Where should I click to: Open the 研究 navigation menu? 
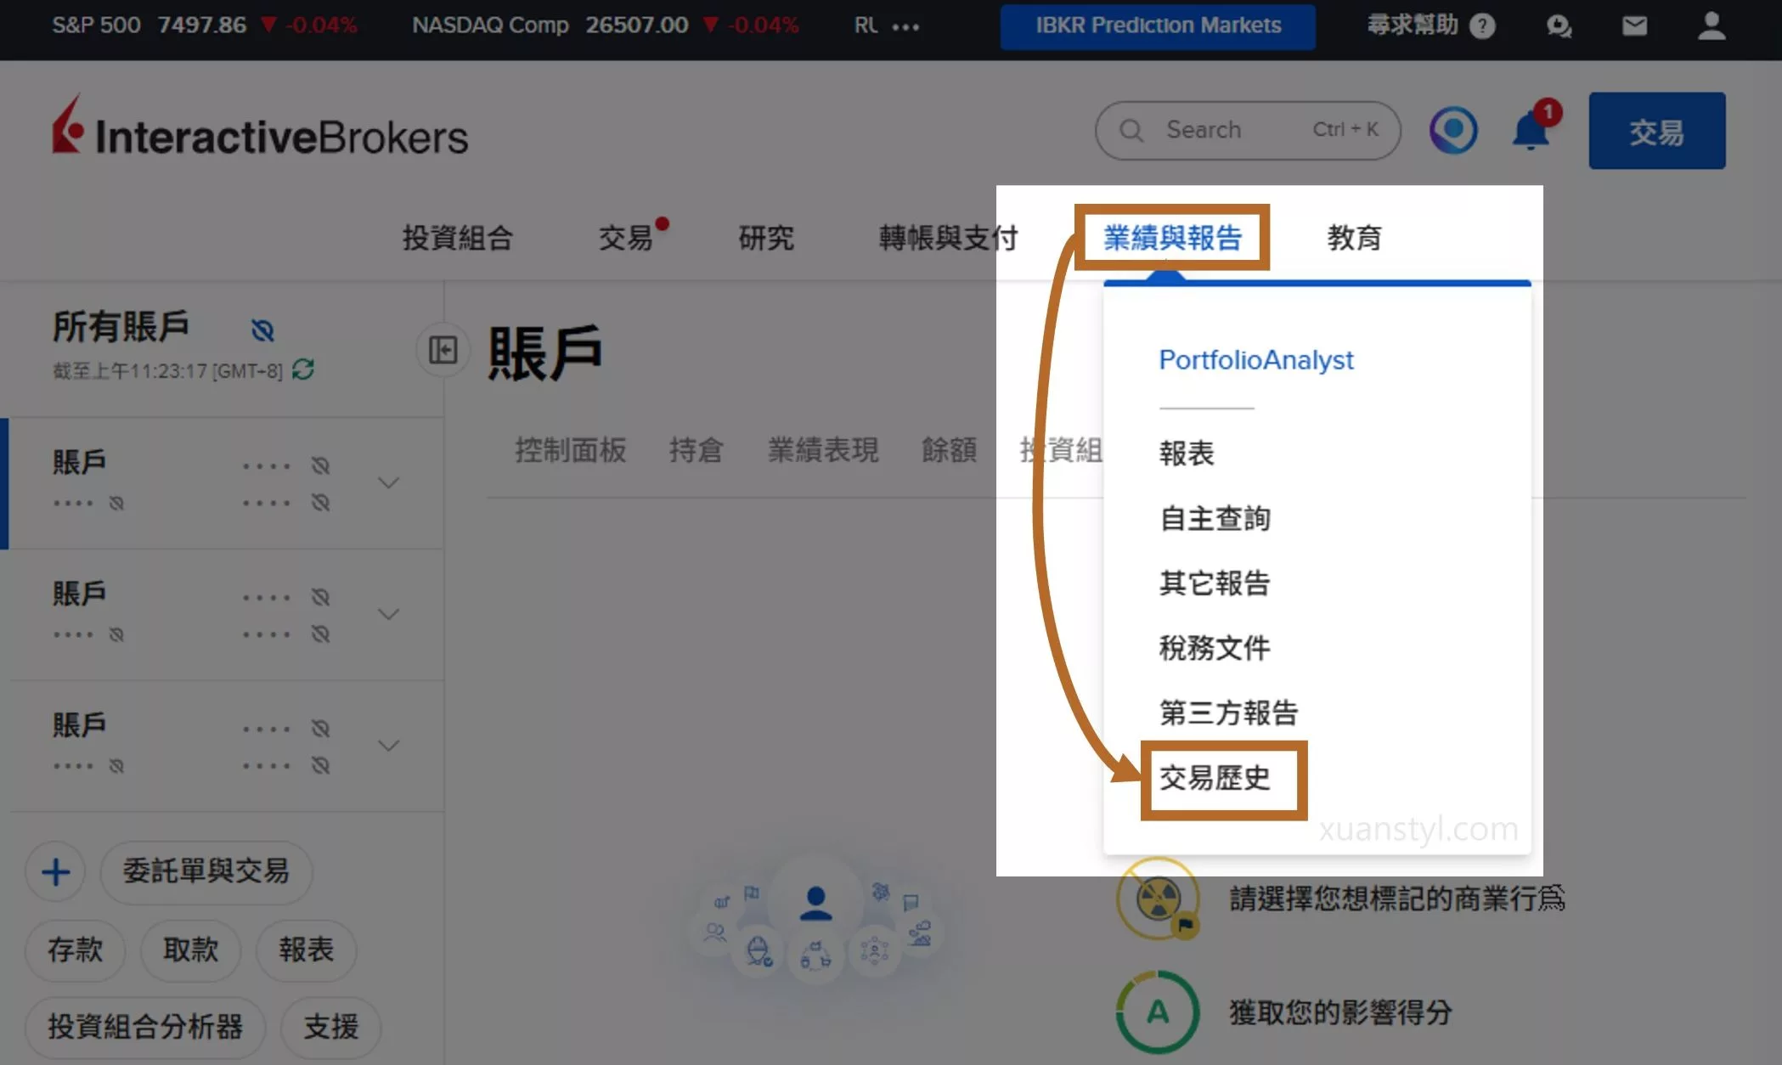coord(766,238)
